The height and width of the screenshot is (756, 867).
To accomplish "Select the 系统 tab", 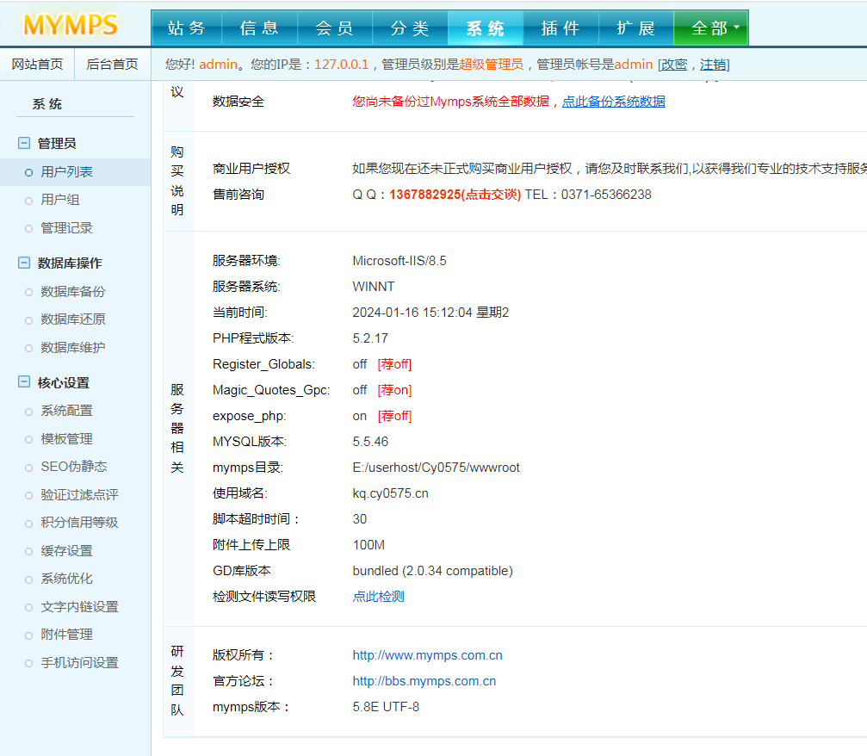I will (x=485, y=28).
